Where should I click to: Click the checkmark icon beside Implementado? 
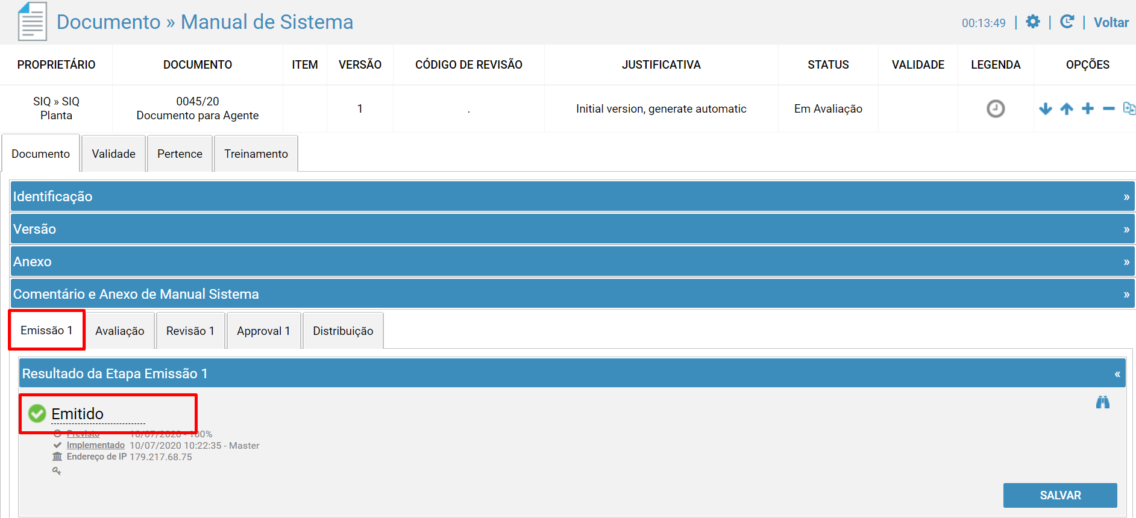point(57,445)
